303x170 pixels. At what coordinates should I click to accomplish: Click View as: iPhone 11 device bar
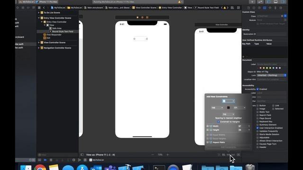[x=100, y=154]
